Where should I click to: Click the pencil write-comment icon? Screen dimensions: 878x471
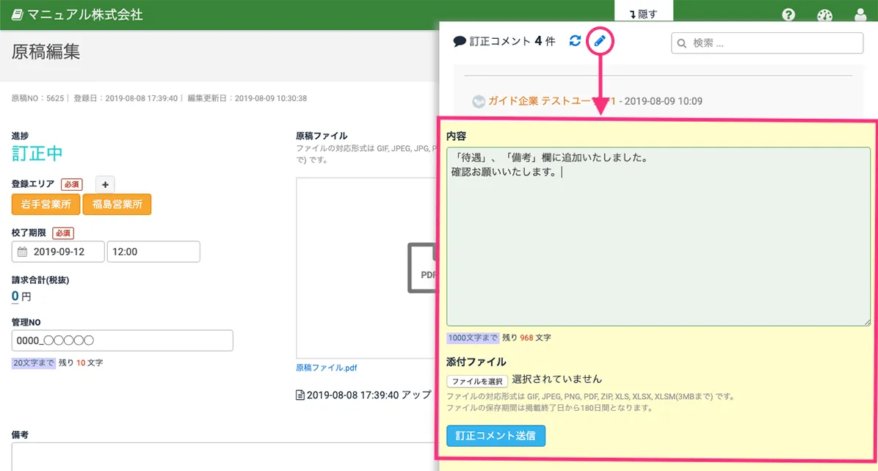coord(600,41)
